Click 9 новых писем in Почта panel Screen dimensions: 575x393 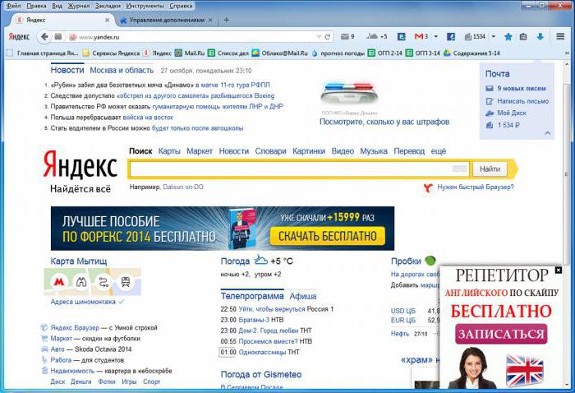[522, 89]
